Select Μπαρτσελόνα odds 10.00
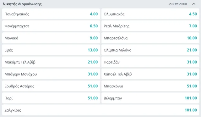Viewport: 201px width, 117px height. pyautogui.click(x=150, y=38)
